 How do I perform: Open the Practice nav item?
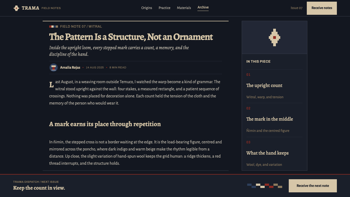tap(165, 8)
